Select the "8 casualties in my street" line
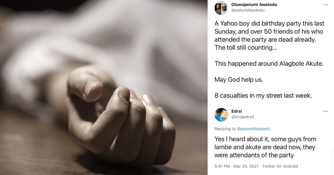 click(263, 96)
